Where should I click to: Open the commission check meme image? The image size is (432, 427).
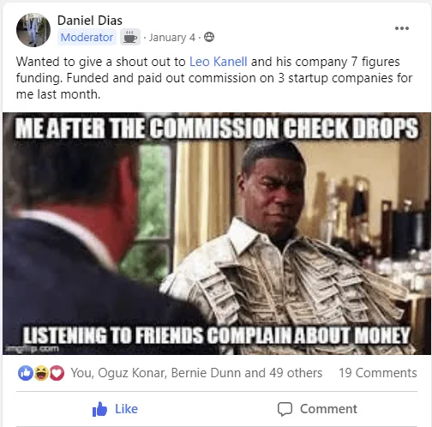217,233
